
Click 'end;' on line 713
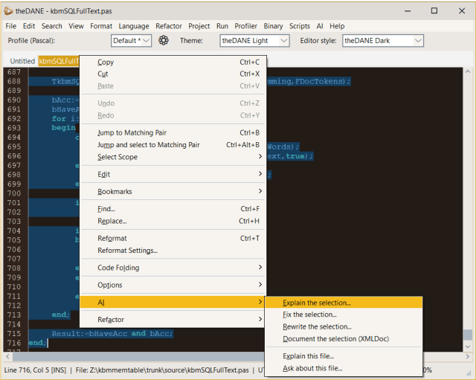coord(61,315)
